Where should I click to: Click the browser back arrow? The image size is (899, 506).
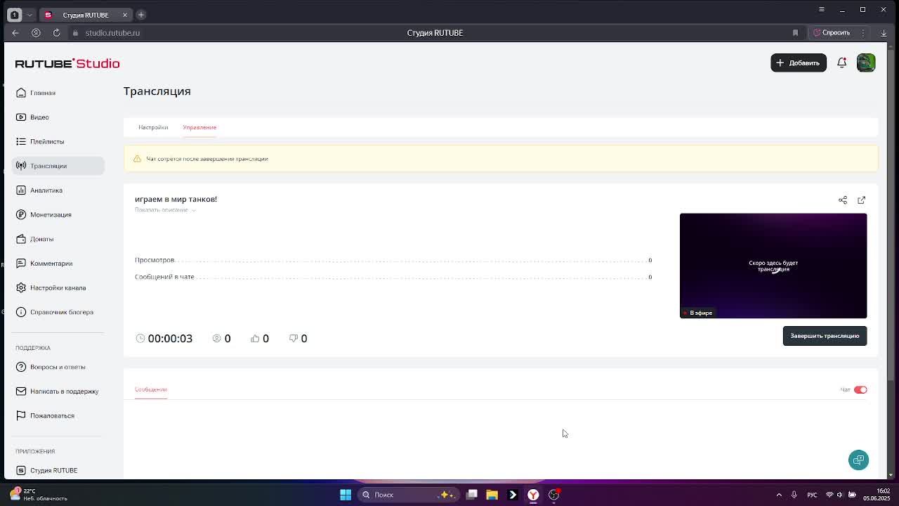[15, 32]
